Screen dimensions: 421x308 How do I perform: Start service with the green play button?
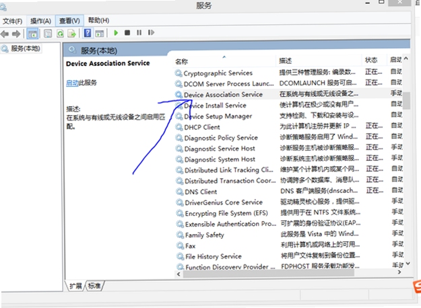[x=116, y=33]
